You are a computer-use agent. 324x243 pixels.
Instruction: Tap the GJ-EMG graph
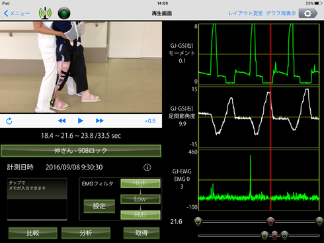coord(259,180)
